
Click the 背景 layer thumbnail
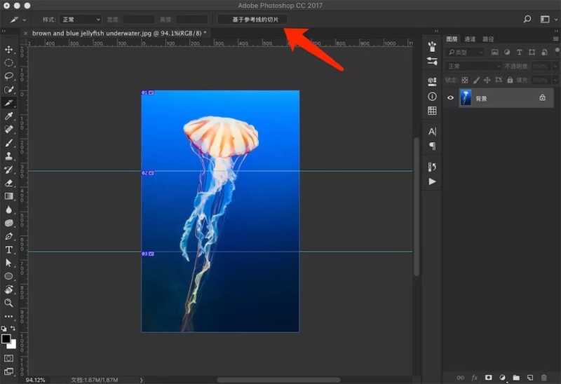[466, 98]
